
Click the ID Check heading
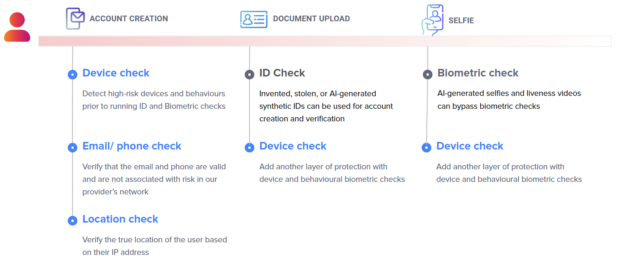282,73
